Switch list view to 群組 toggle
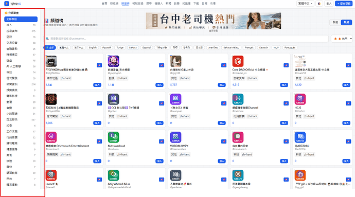Image resolution: width=355 pixels, height=197 pixels. coord(335,22)
